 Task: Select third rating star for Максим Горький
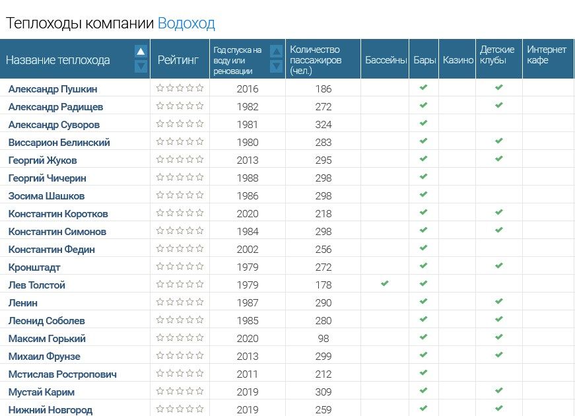click(180, 337)
